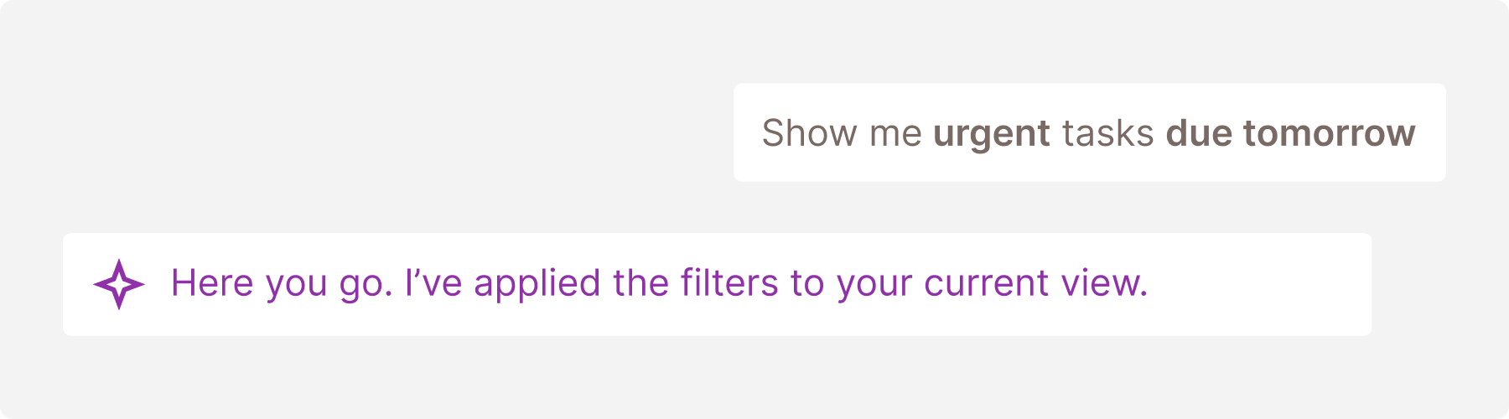Image resolution: width=1509 pixels, height=419 pixels.
Task: Click the purple AI sparkle icon
Action: [118, 284]
